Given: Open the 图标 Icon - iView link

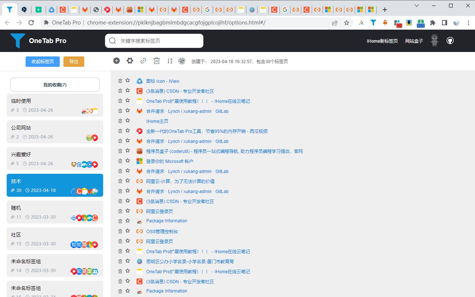Looking at the screenshot, I should tap(163, 81).
